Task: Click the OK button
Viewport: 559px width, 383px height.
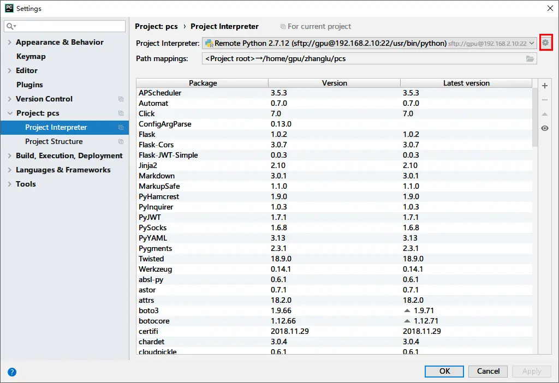Action: [444, 371]
